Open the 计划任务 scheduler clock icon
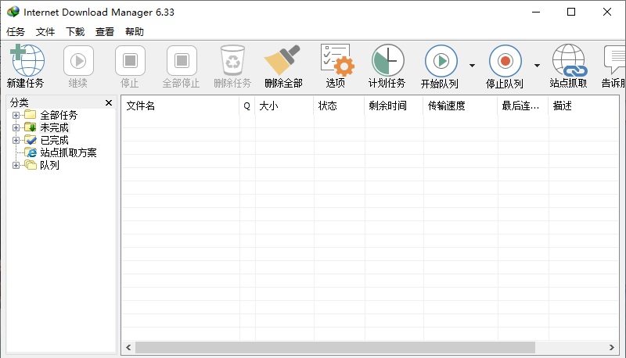 click(388, 60)
